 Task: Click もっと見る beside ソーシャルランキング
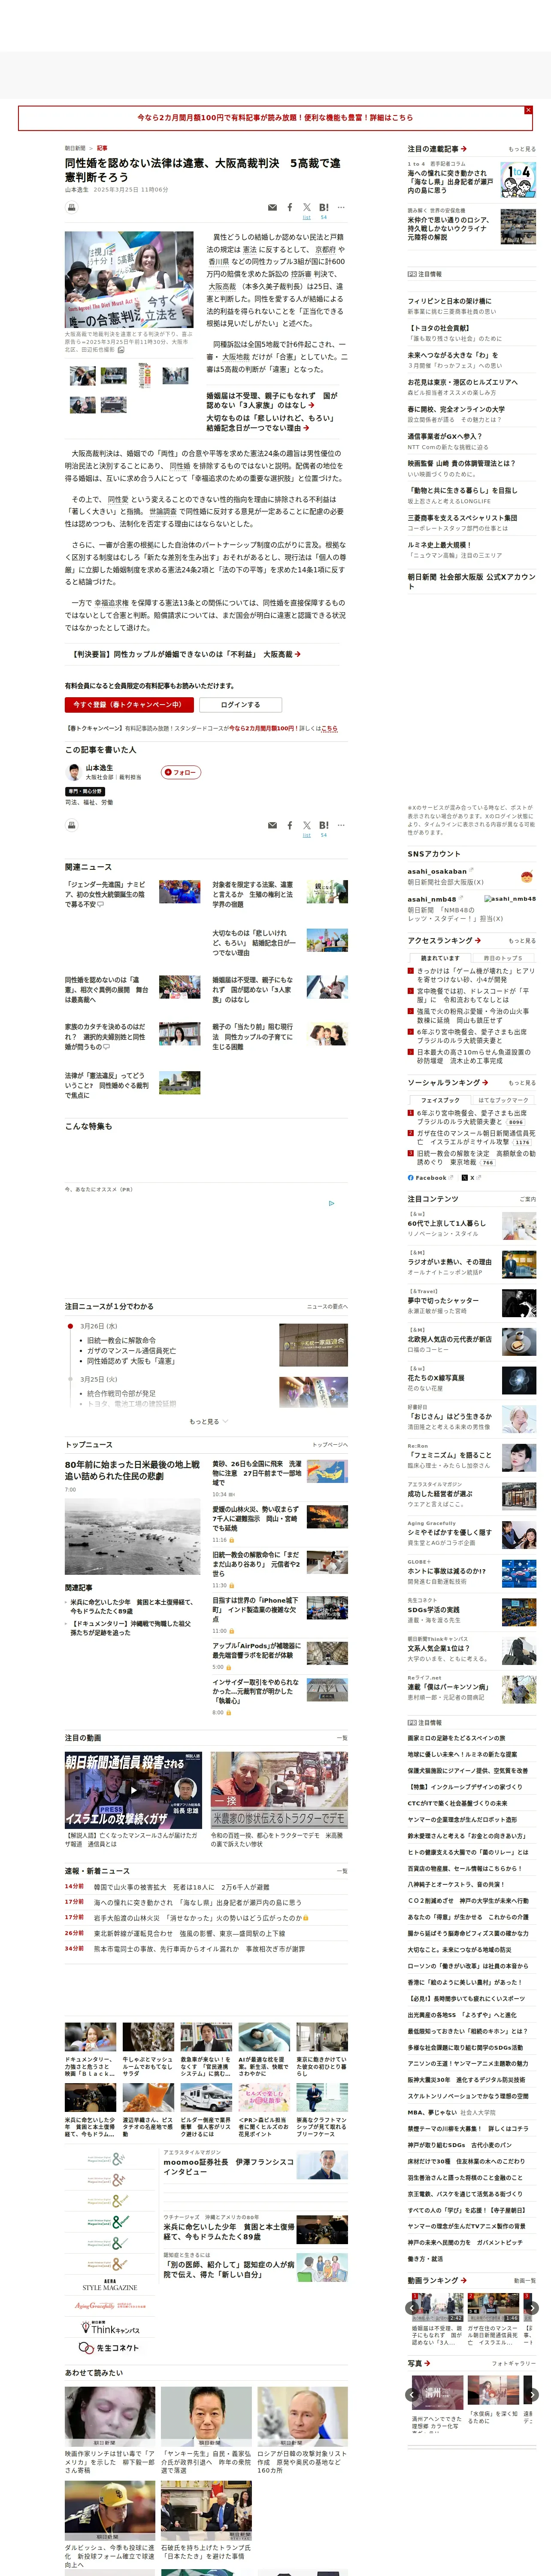(522, 1083)
